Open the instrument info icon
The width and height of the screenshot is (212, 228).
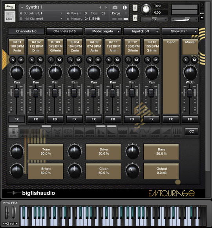124,7
